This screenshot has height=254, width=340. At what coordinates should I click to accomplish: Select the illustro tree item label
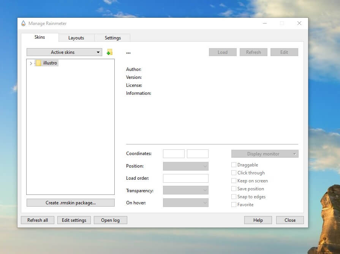pos(50,63)
